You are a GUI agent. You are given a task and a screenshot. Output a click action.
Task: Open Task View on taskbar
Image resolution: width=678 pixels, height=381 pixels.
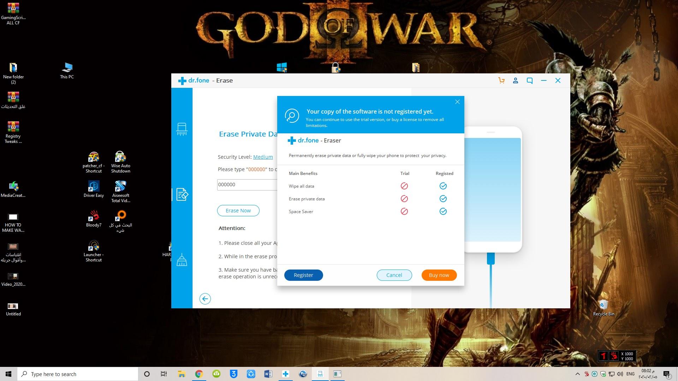[x=164, y=374]
